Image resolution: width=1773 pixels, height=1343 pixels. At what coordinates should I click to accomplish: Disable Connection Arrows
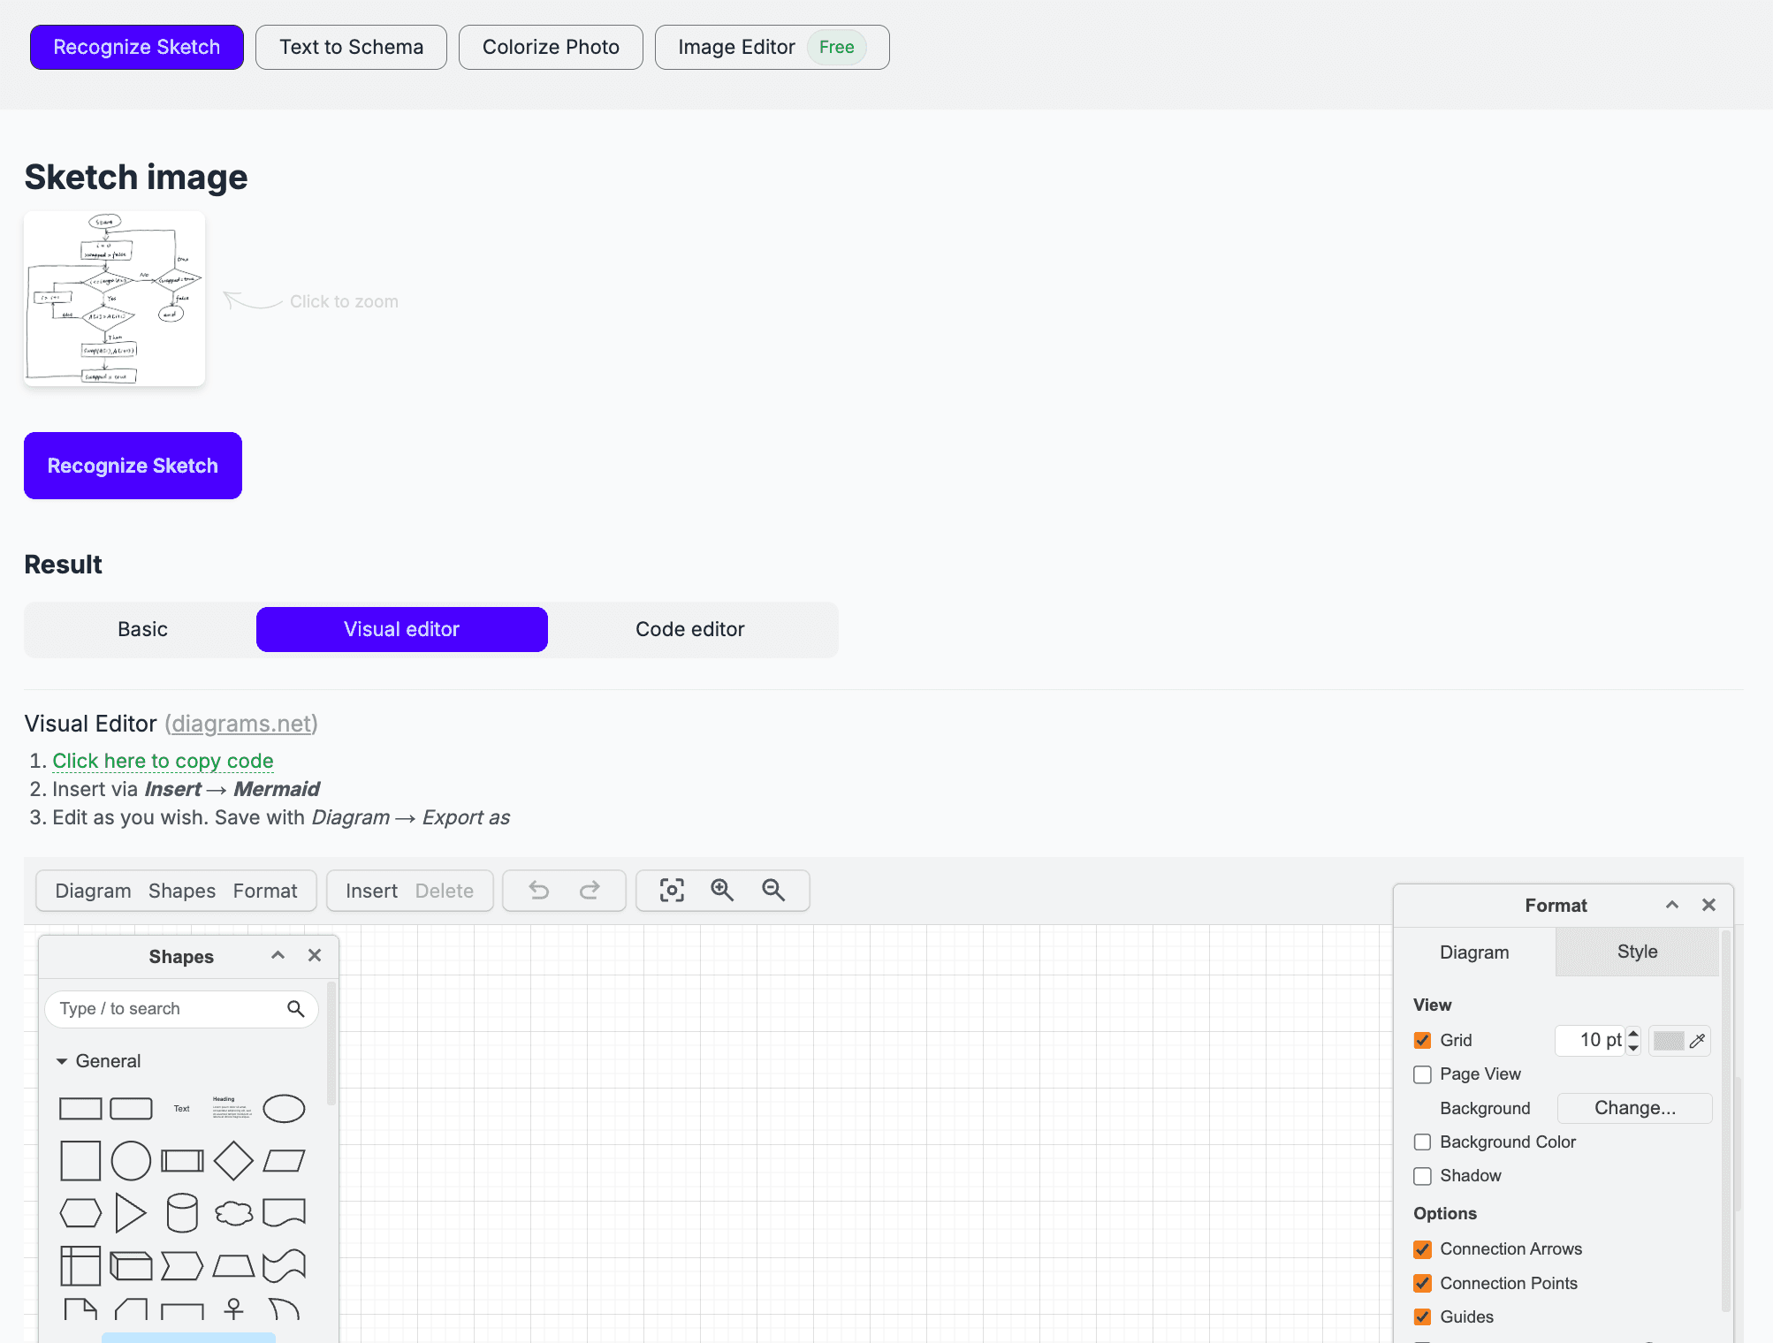(x=1422, y=1248)
